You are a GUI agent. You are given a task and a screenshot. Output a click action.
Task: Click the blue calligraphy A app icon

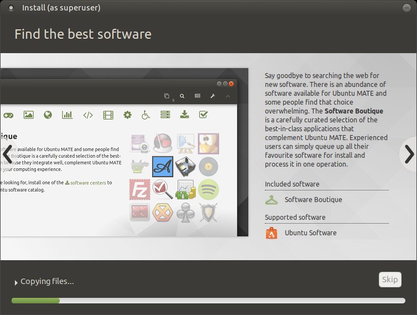163,167
